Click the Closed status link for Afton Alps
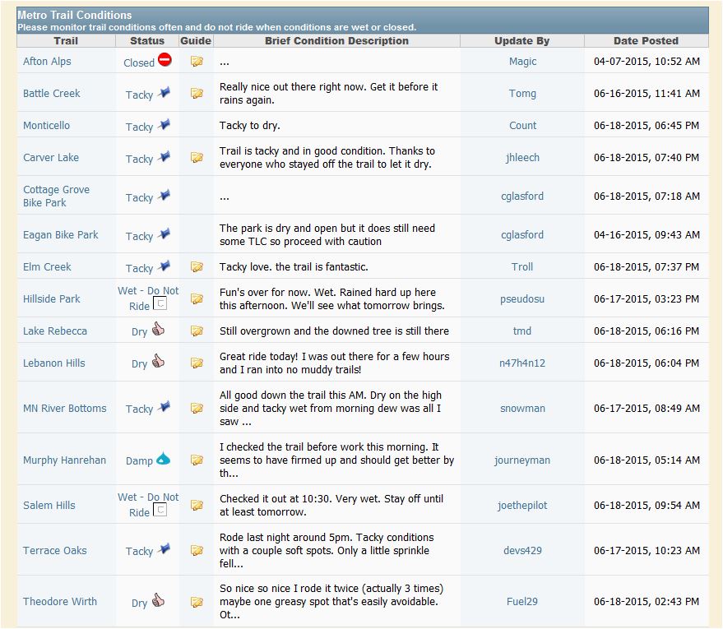This screenshot has height=629, width=723. coord(139,63)
